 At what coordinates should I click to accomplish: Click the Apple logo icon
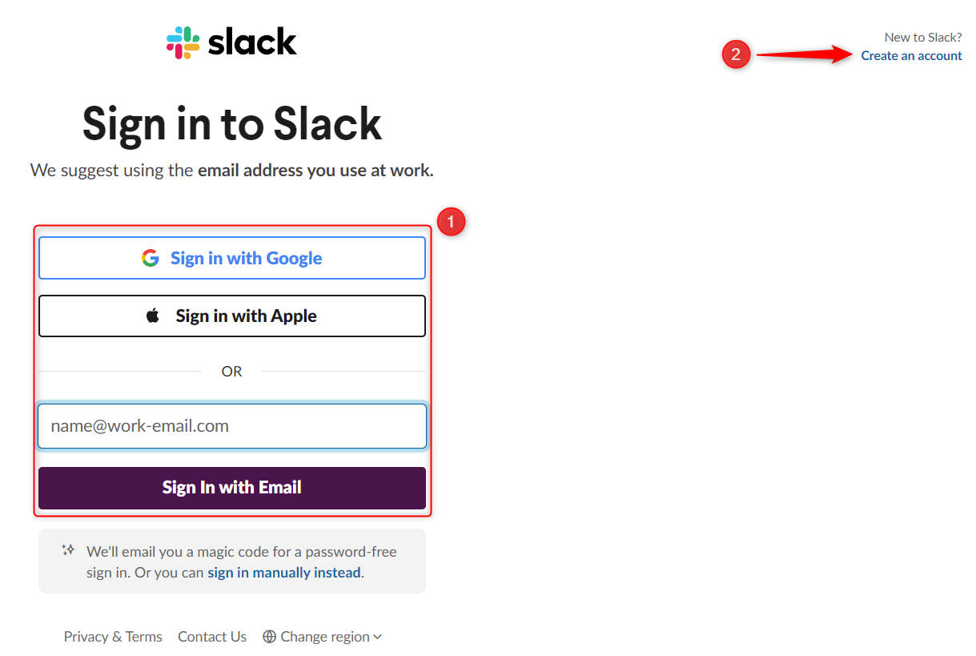[153, 316]
